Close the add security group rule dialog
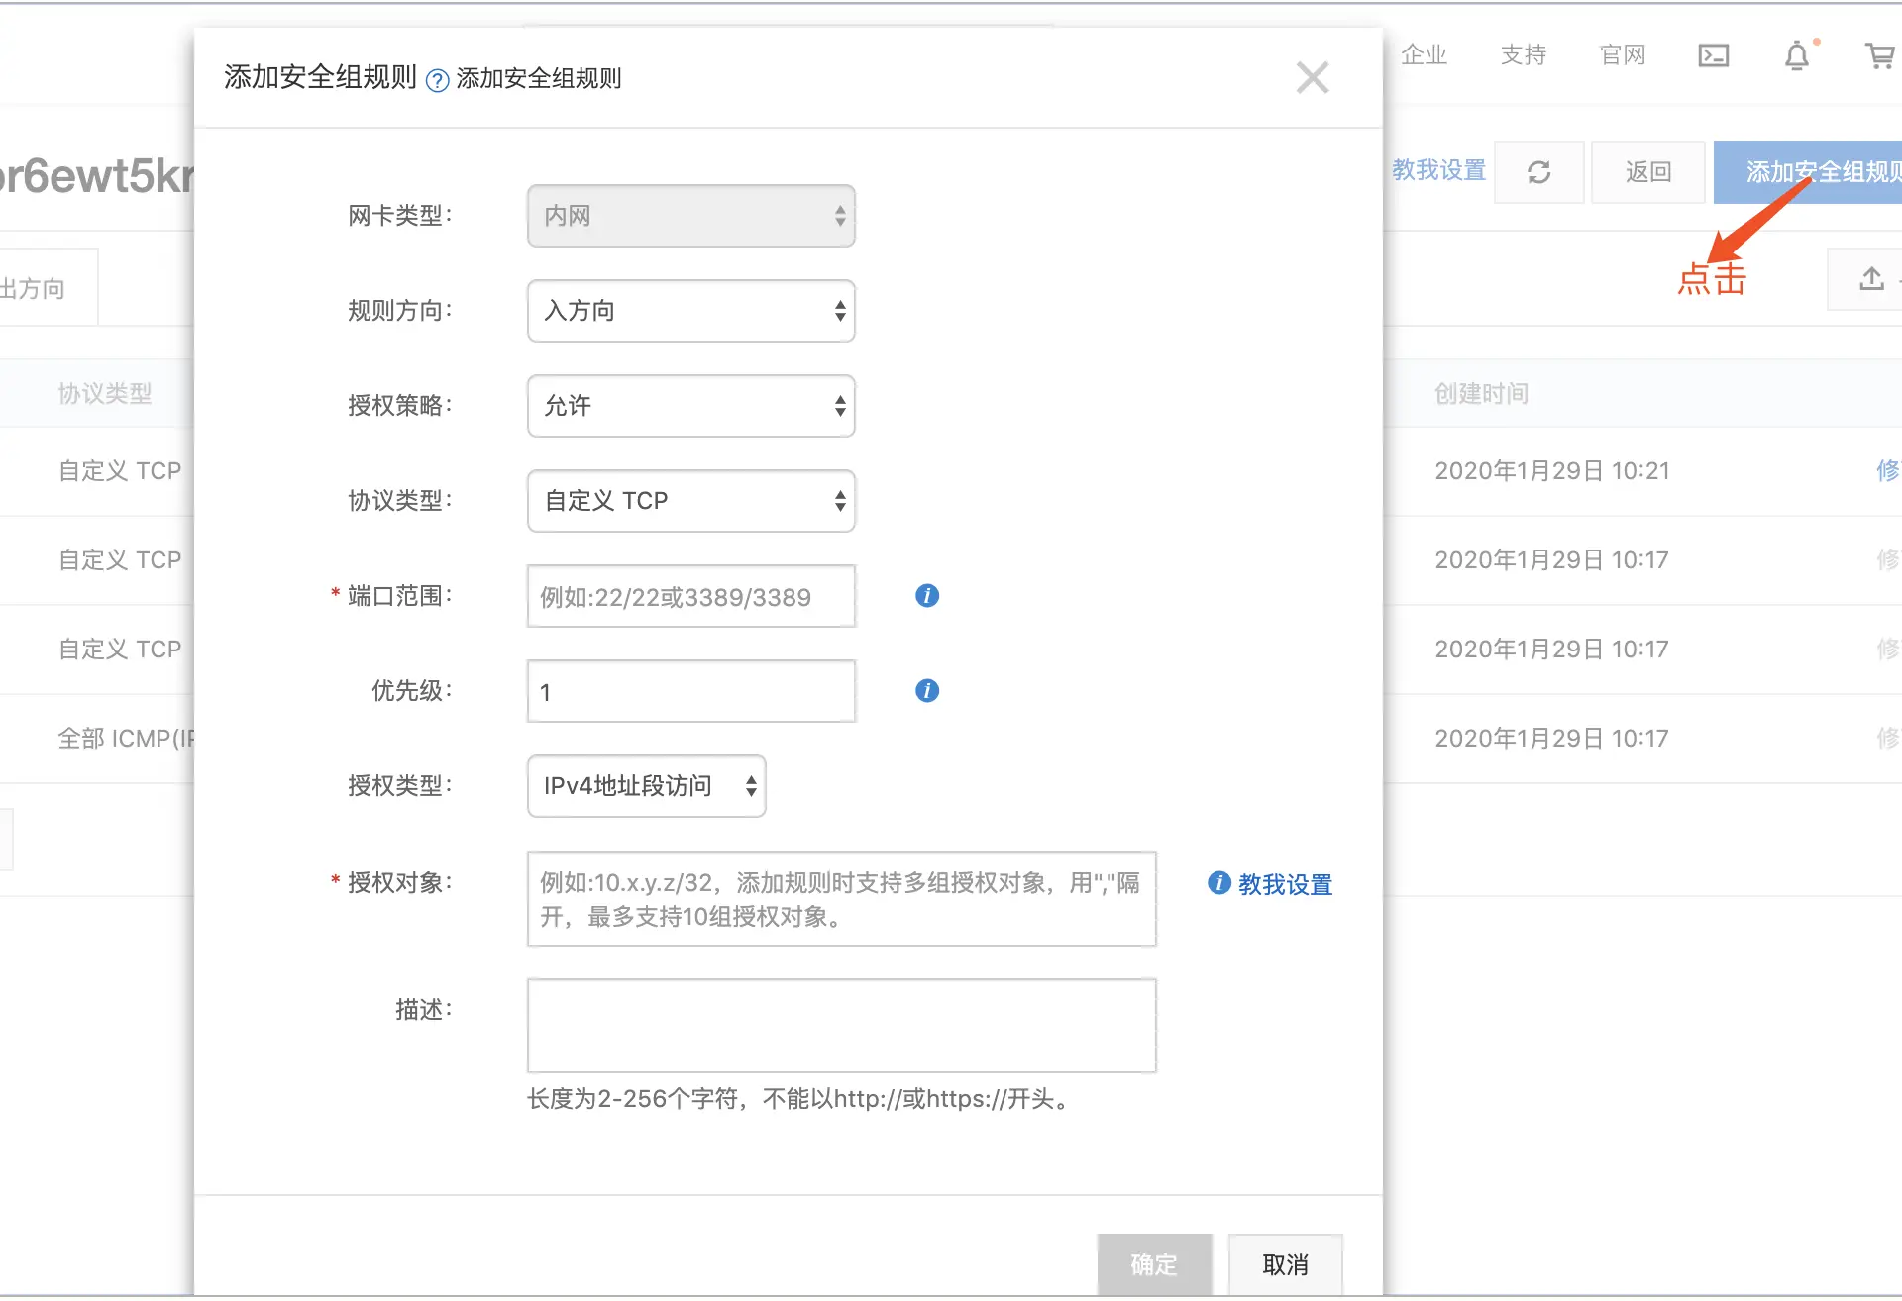The image size is (1902, 1301). point(1312,77)
